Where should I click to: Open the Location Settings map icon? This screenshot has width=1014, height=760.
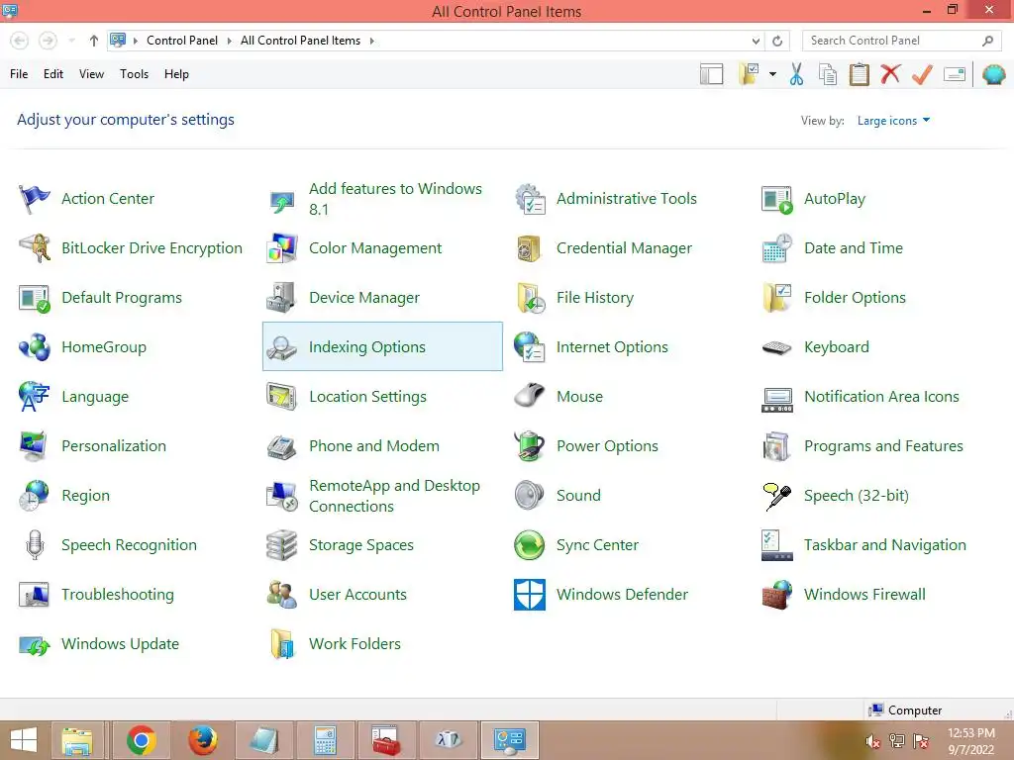[281, 397]
